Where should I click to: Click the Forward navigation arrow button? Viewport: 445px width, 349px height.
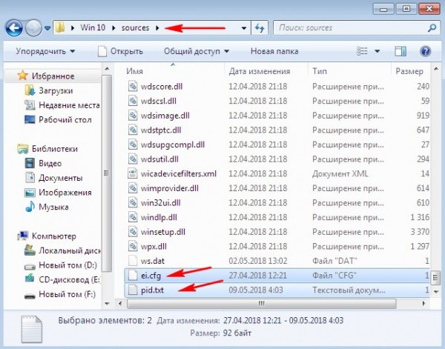click(x=33, y=27)
